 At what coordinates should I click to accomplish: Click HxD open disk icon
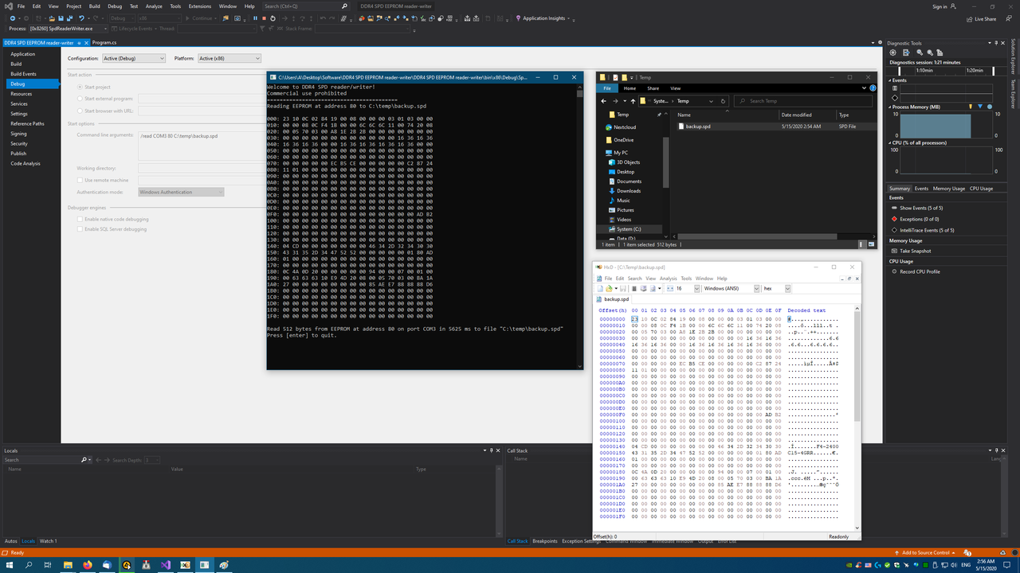[643, 288]
